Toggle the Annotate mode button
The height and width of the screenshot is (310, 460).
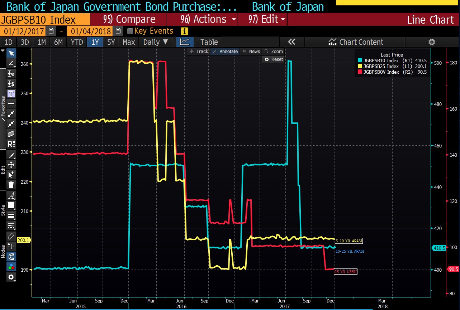click(x=225, y=52)
